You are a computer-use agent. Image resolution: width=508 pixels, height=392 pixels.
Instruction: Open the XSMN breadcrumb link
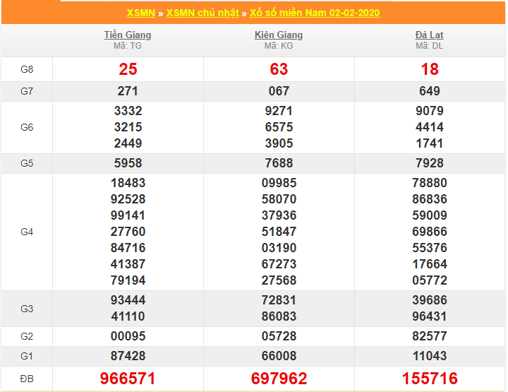pos(141,13)
